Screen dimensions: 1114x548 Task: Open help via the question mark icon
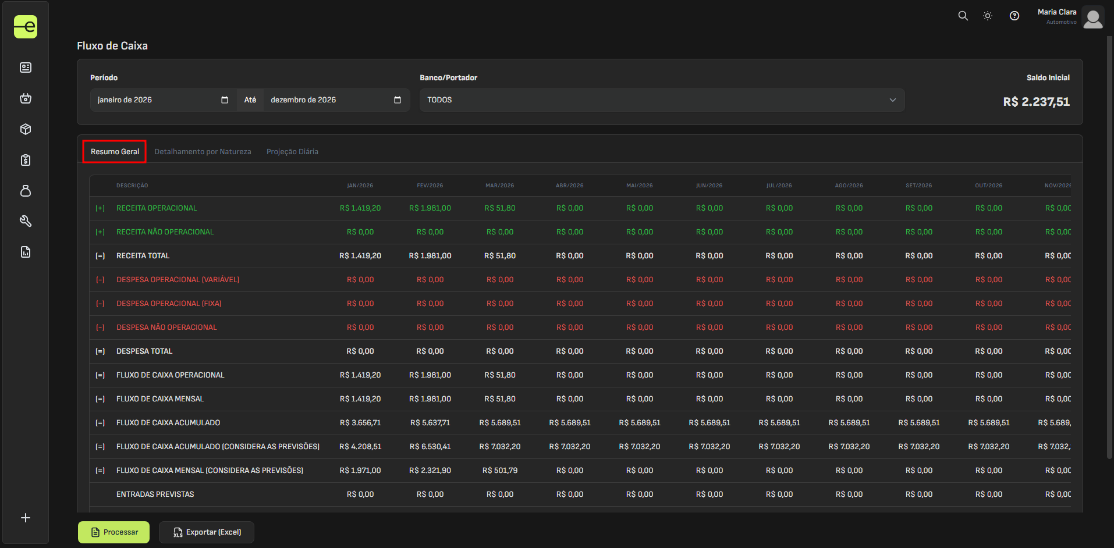pyautogui.click(x=1014, y=16)
